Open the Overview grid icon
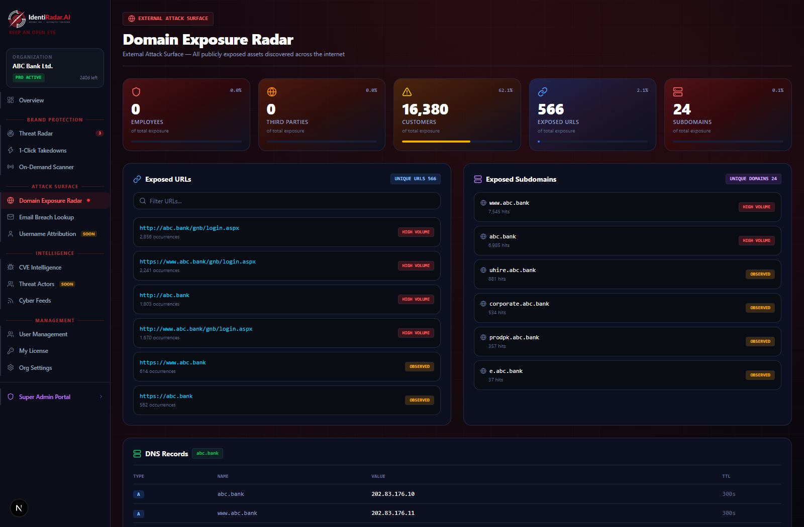This screenshot has height=527, width=804. click(x=11, y=100)
